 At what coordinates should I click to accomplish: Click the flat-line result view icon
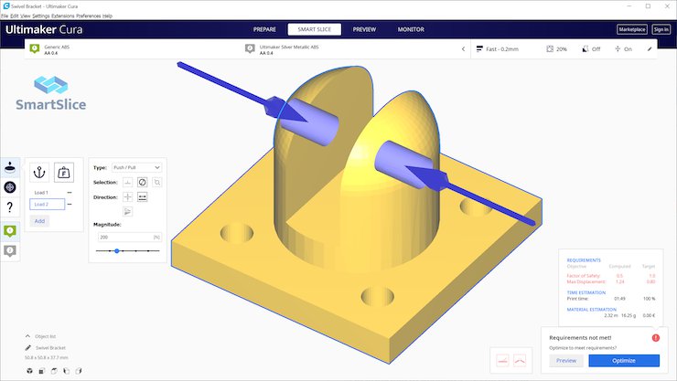[502, 360]
